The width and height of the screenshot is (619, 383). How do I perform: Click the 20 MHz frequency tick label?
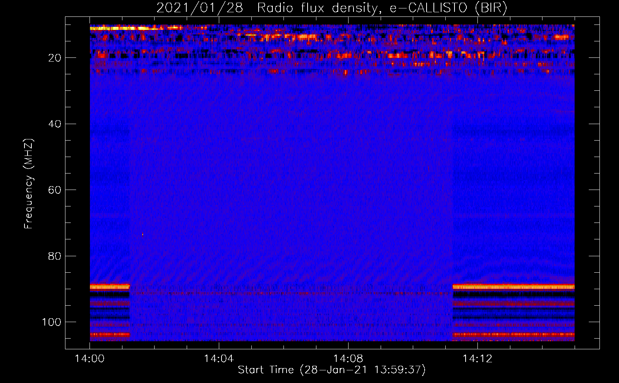point(55,58)
